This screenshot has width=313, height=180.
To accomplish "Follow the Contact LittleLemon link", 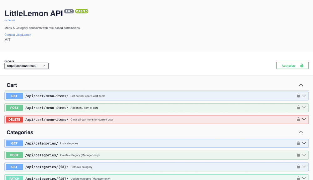I will (18, 35).
